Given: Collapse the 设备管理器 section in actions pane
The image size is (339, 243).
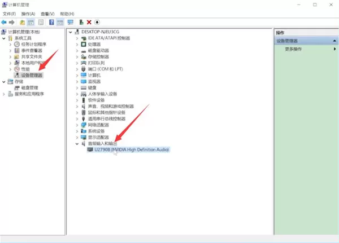Looking at the screenshot, I should click(334, 41).
